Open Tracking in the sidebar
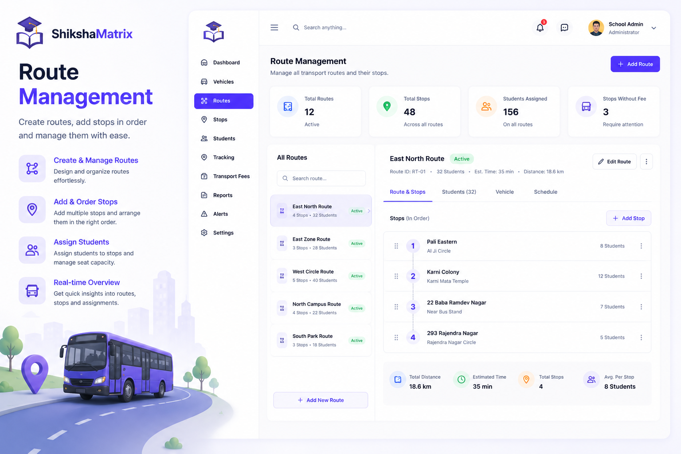This screenshot has height=454, width=681. point(223,157)
